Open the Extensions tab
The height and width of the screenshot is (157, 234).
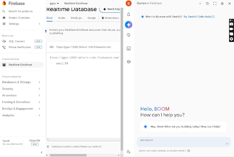coord(110,18)
